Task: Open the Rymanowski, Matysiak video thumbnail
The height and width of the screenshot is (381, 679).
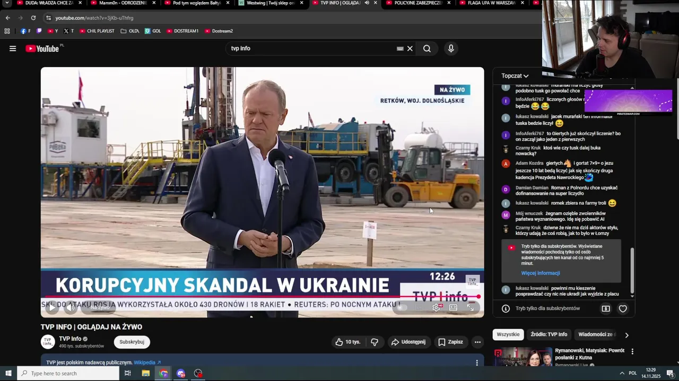Action: [523, 357]
